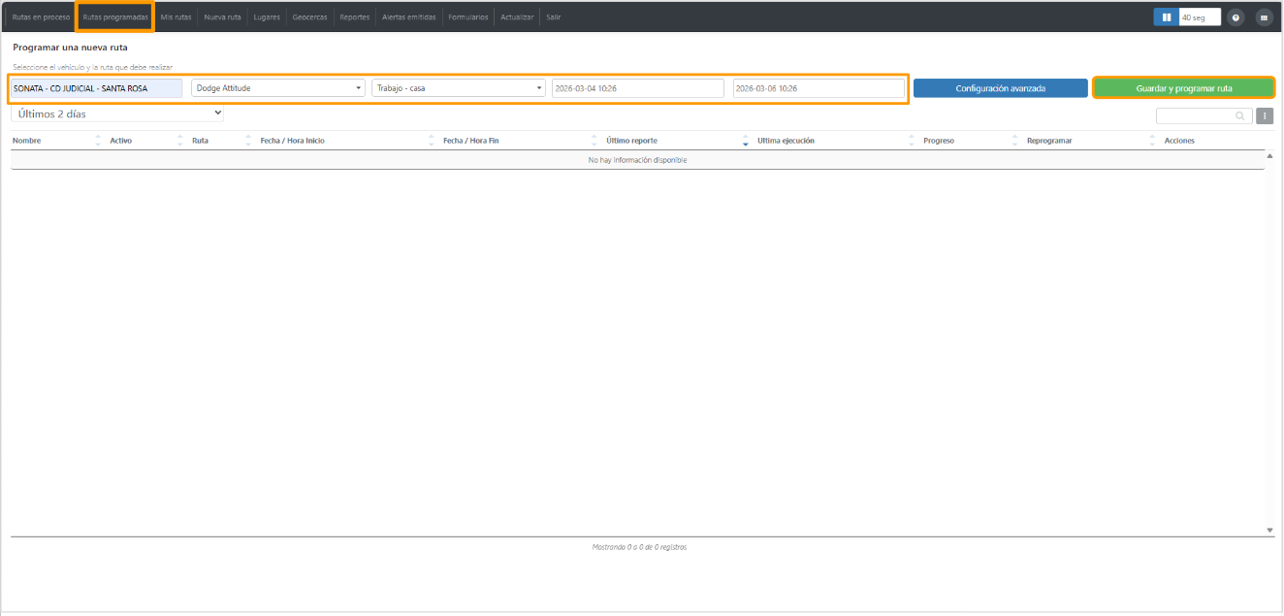Sort by Fecha / Hora Fin
Screen dimensions: 1284x616
(471, 141)
